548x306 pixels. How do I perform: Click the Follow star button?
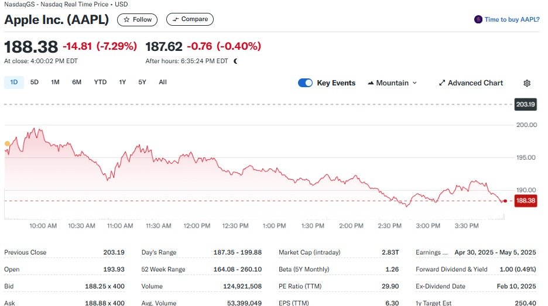(138, 19)
